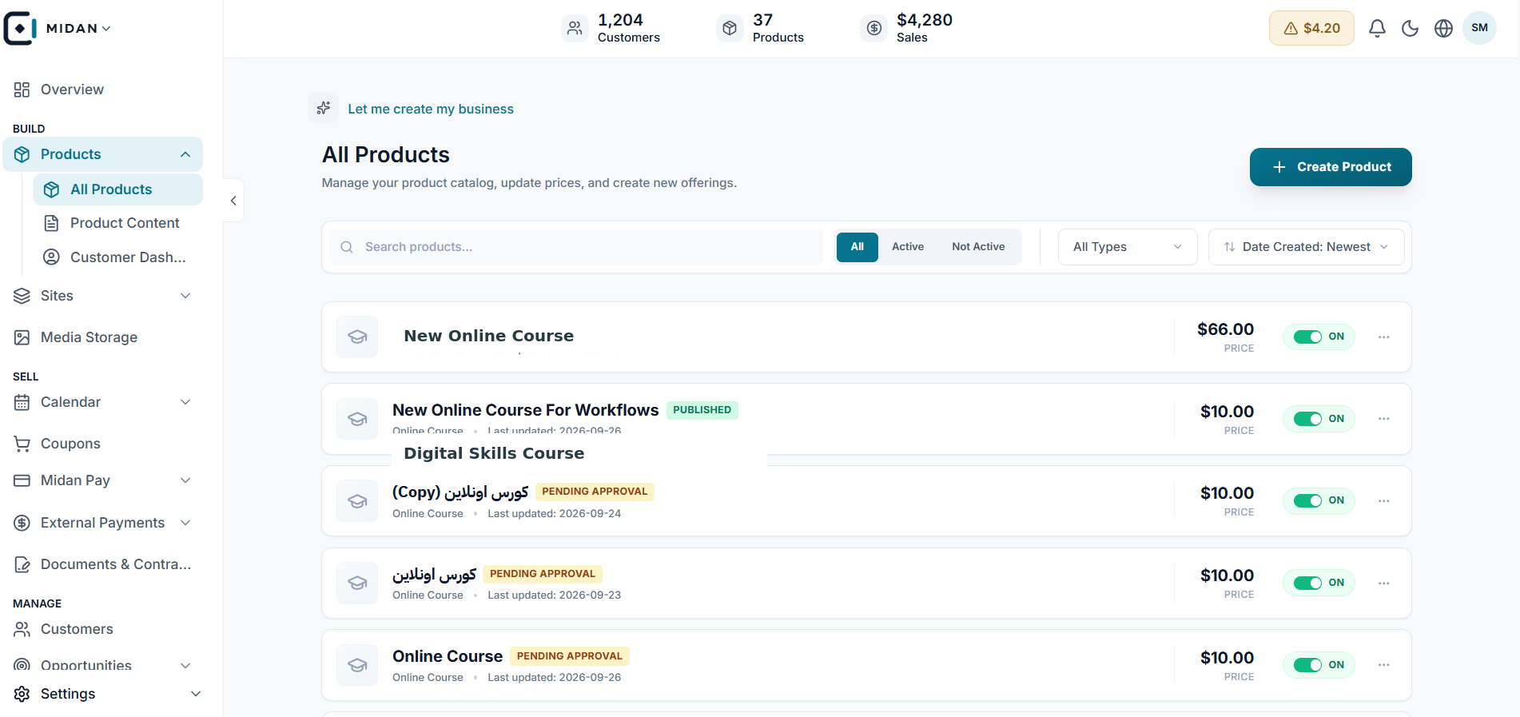Open the language globe icon
The height and width of the screenshot is (717, 1520).
(1443, 29)
